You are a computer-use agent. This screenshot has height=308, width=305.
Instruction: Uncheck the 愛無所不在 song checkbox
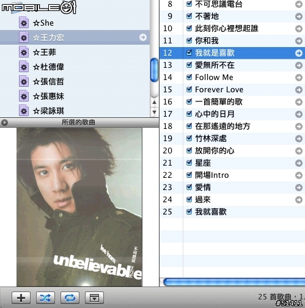[189, 65]
